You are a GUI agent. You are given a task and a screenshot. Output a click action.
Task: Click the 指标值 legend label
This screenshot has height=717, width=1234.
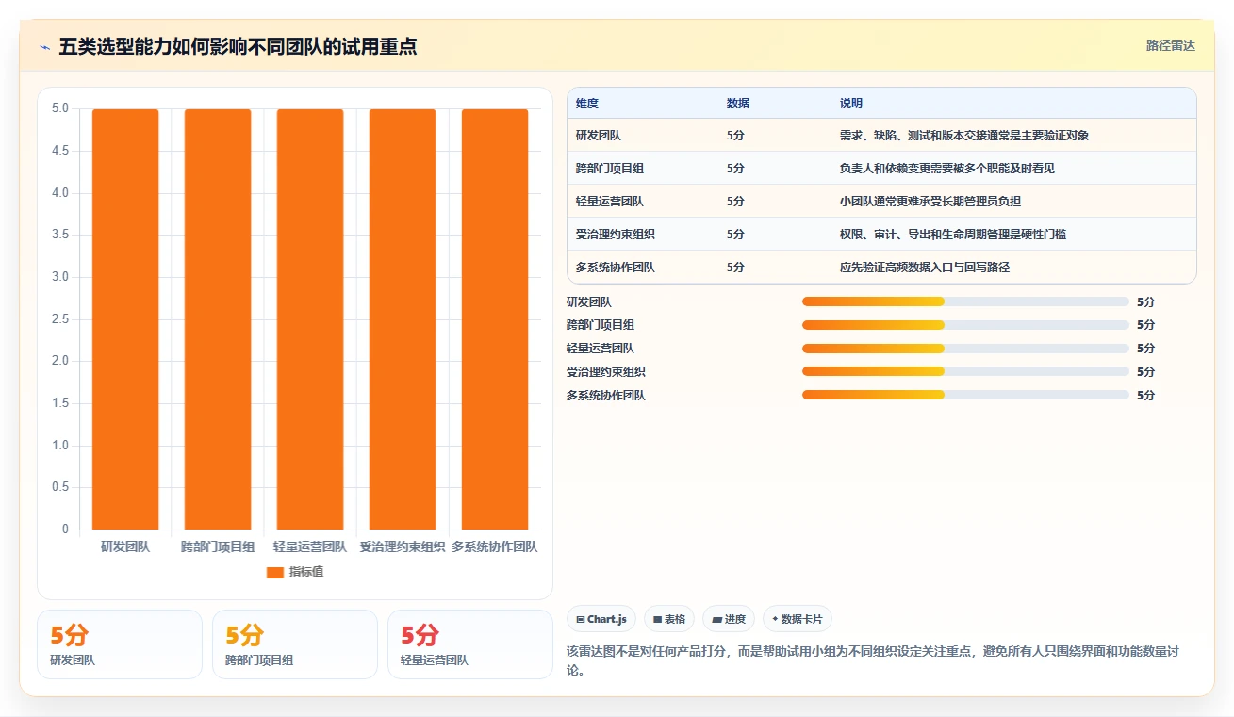pyautogui.click(x=306, y=572)
